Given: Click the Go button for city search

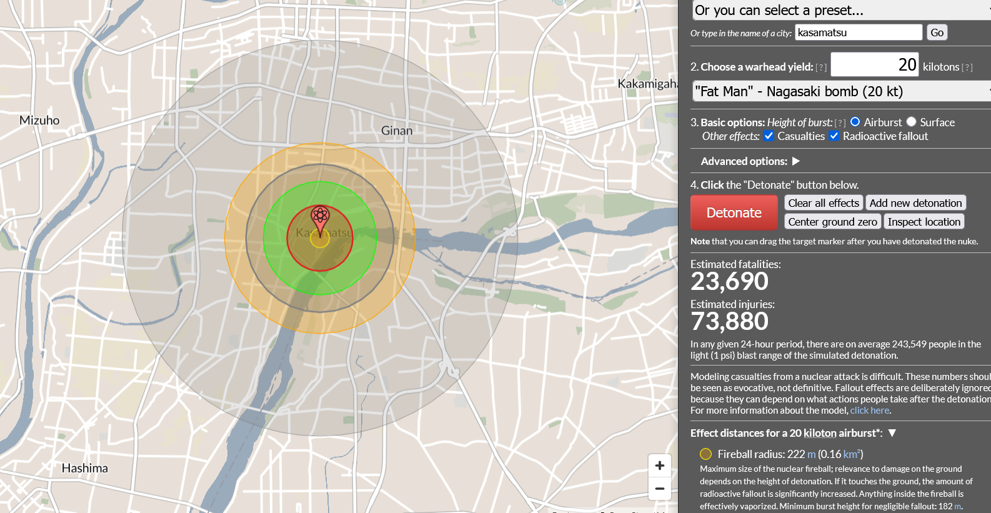Looking at the screenshot, I should pyautogui.click(x=937, y=32).
